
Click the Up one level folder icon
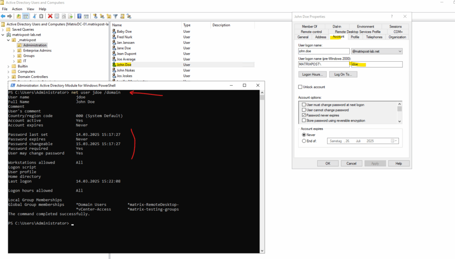coord(19,16)
